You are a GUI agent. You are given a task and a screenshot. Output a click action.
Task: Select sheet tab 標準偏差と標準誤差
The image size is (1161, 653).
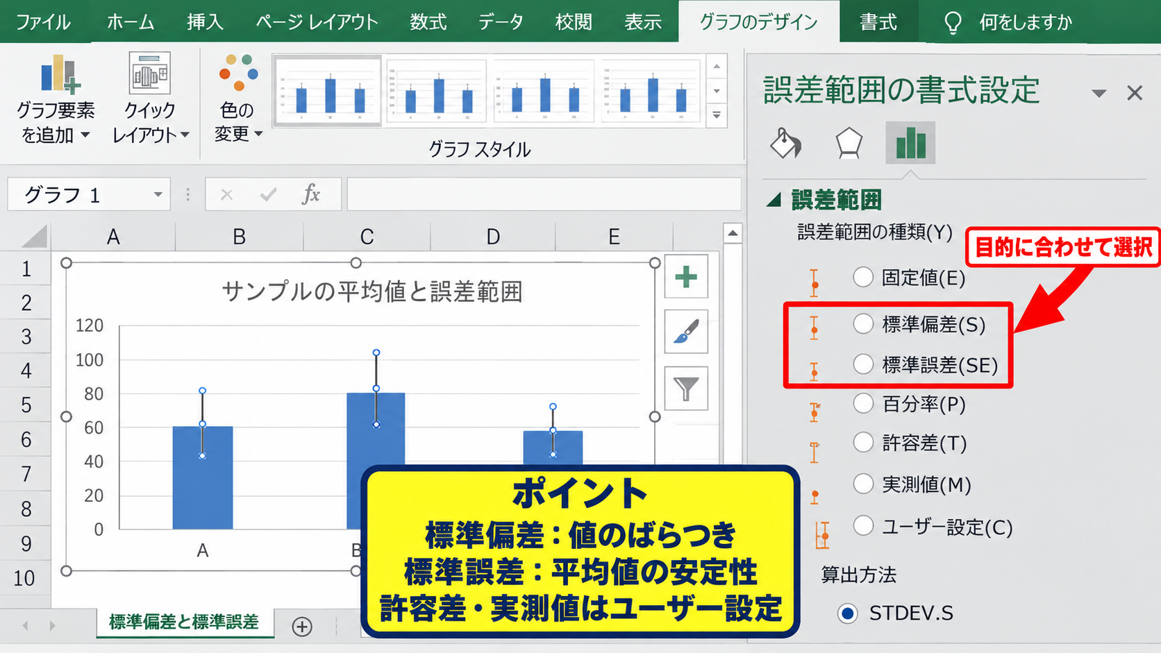[184, 622]
